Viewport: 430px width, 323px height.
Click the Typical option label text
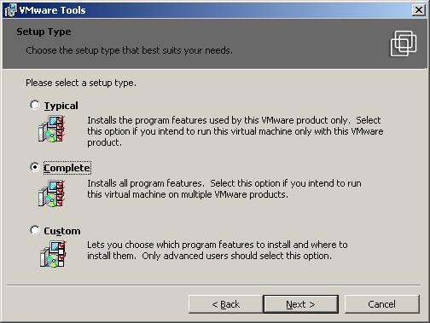click(x=61, y=106)
